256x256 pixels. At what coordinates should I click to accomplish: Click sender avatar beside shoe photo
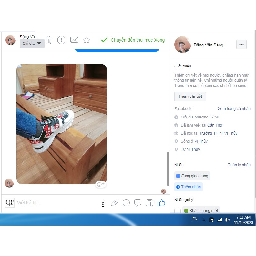(9, 183)
